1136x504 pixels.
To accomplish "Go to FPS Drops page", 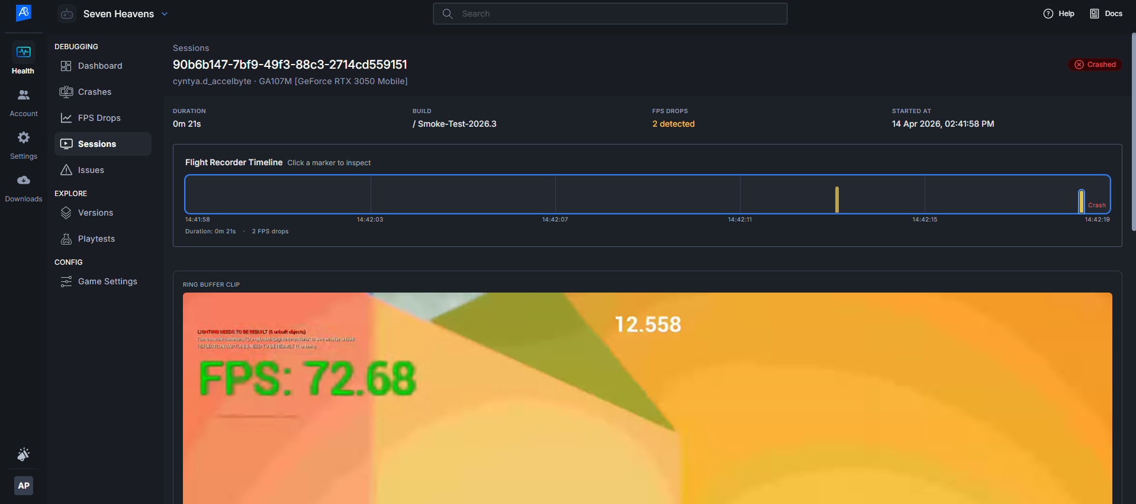I will click(x=99, y=118).
